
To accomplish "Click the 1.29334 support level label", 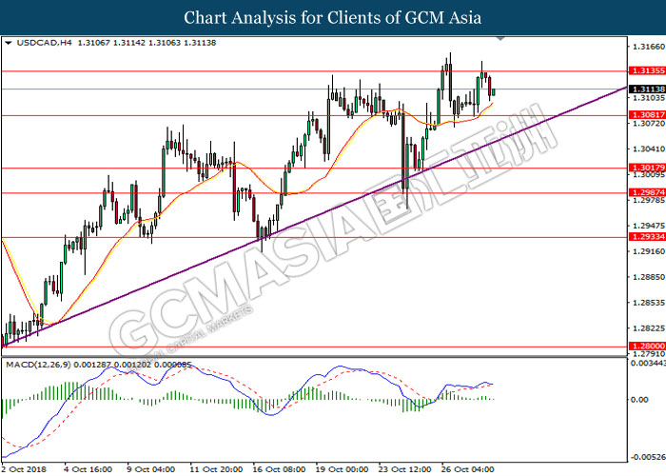I will [647, 237].
